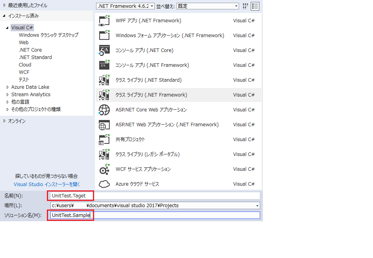Select the WCF サービス アプリケーション icon

click(x=104, y=169)
